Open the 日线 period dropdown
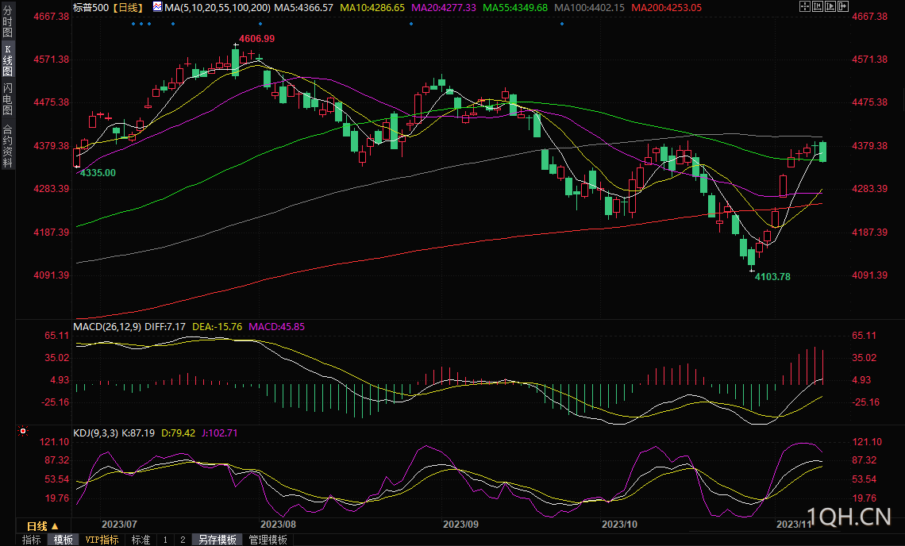The image size is (905, 546). pos(42,526)
